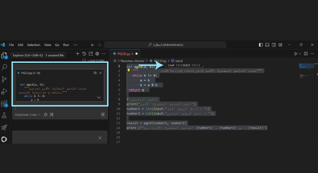Open the Run and Debug view
318x173 pixels.
click(4, 91)
